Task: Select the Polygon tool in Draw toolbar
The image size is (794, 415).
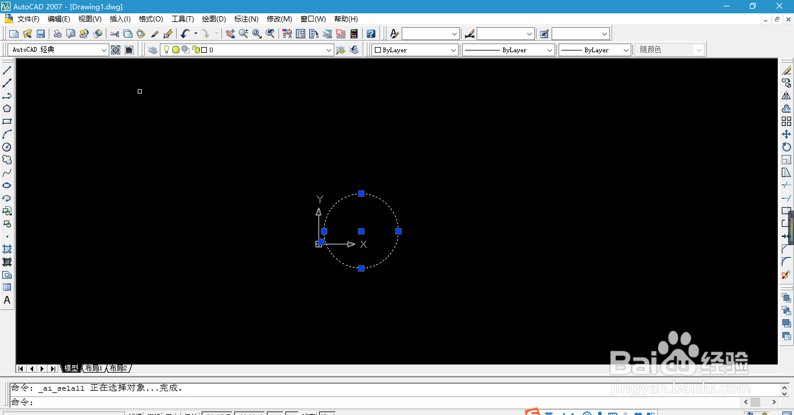Action: (7, 109)
